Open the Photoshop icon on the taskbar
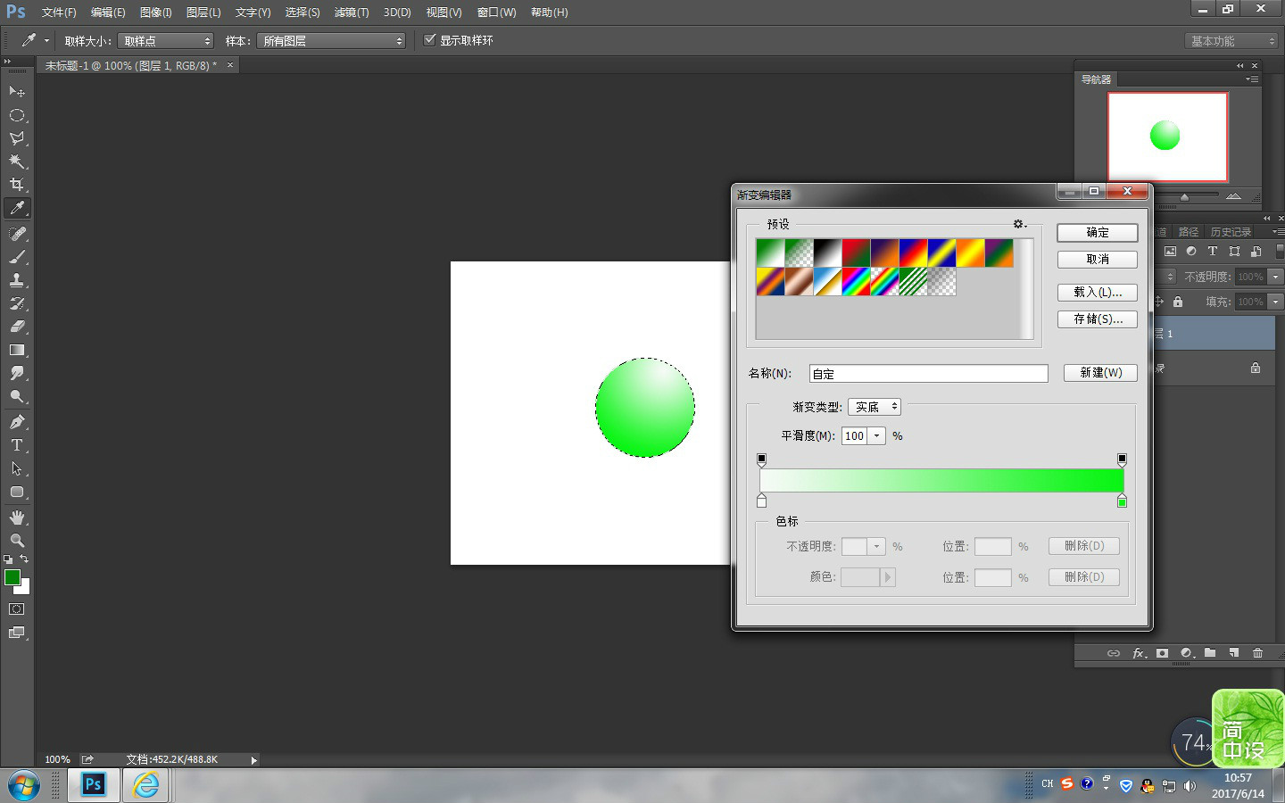The height and width of the screenshot is (803, 1285). click(94, 785)
